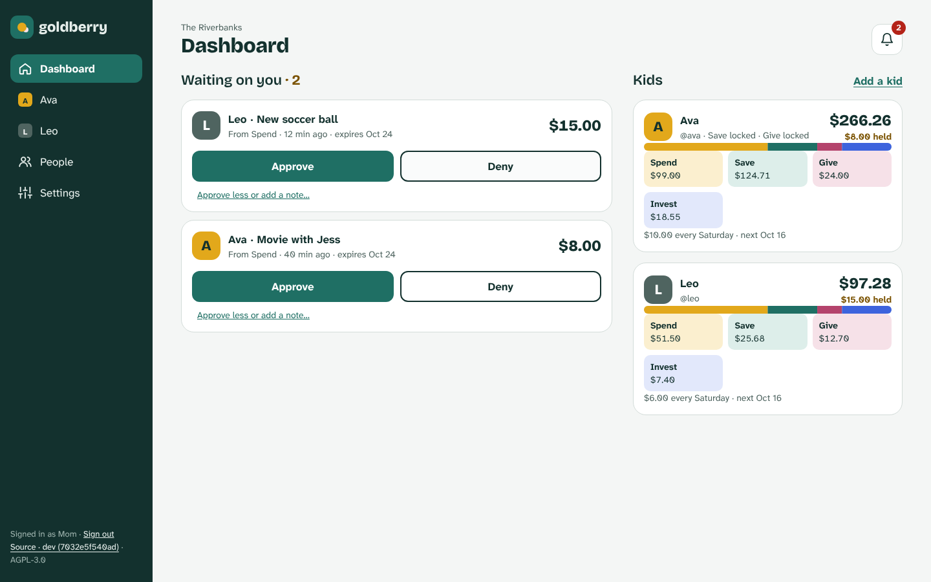Click the goldberry logo icon

click(x=22, y=27)
